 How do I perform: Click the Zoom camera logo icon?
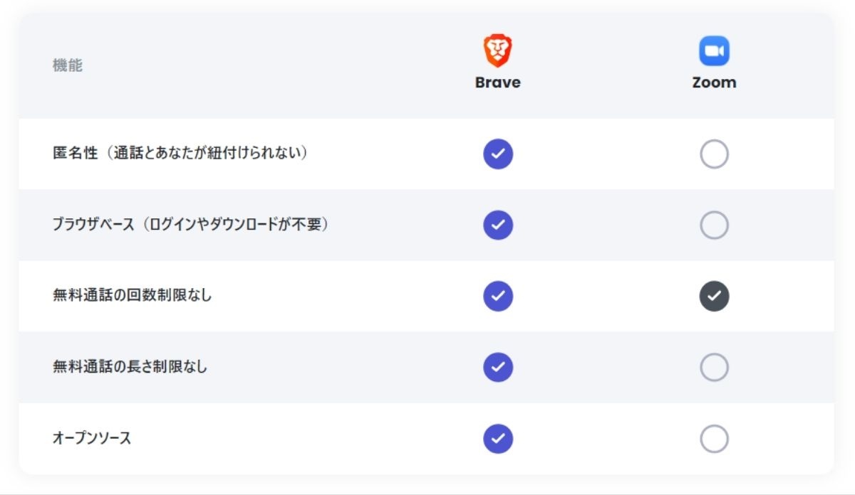pyautogui.click(x=714, y=51)
